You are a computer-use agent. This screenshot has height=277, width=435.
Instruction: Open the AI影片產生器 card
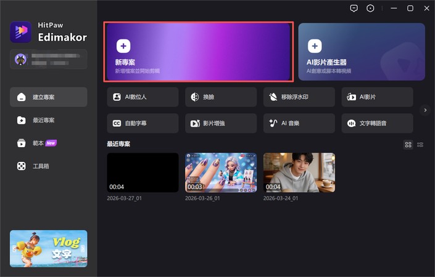tap(361, 52)
